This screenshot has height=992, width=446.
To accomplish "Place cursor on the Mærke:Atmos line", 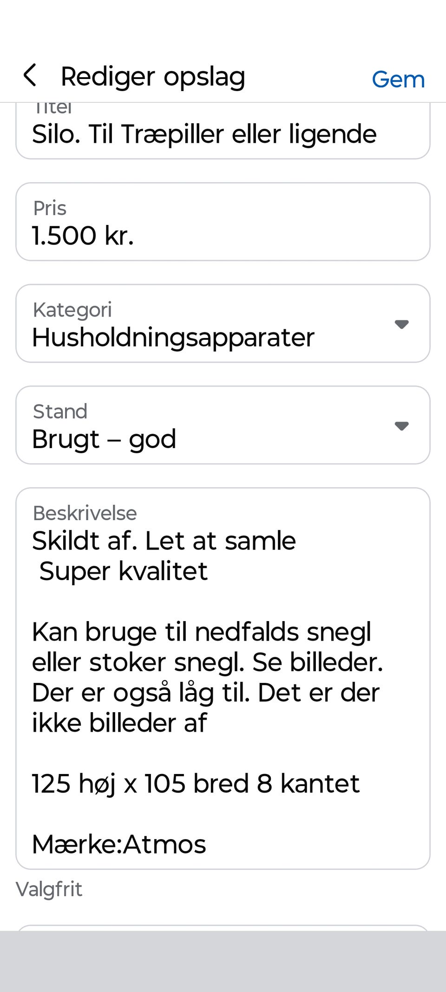I will pos(119,844).
